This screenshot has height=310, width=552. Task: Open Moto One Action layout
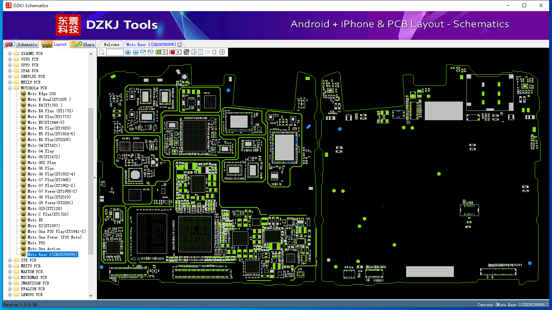tap(44, 249)
